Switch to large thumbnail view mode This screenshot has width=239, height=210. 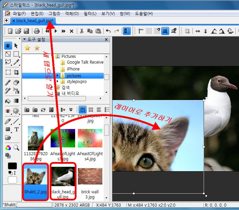click(83, 110)
